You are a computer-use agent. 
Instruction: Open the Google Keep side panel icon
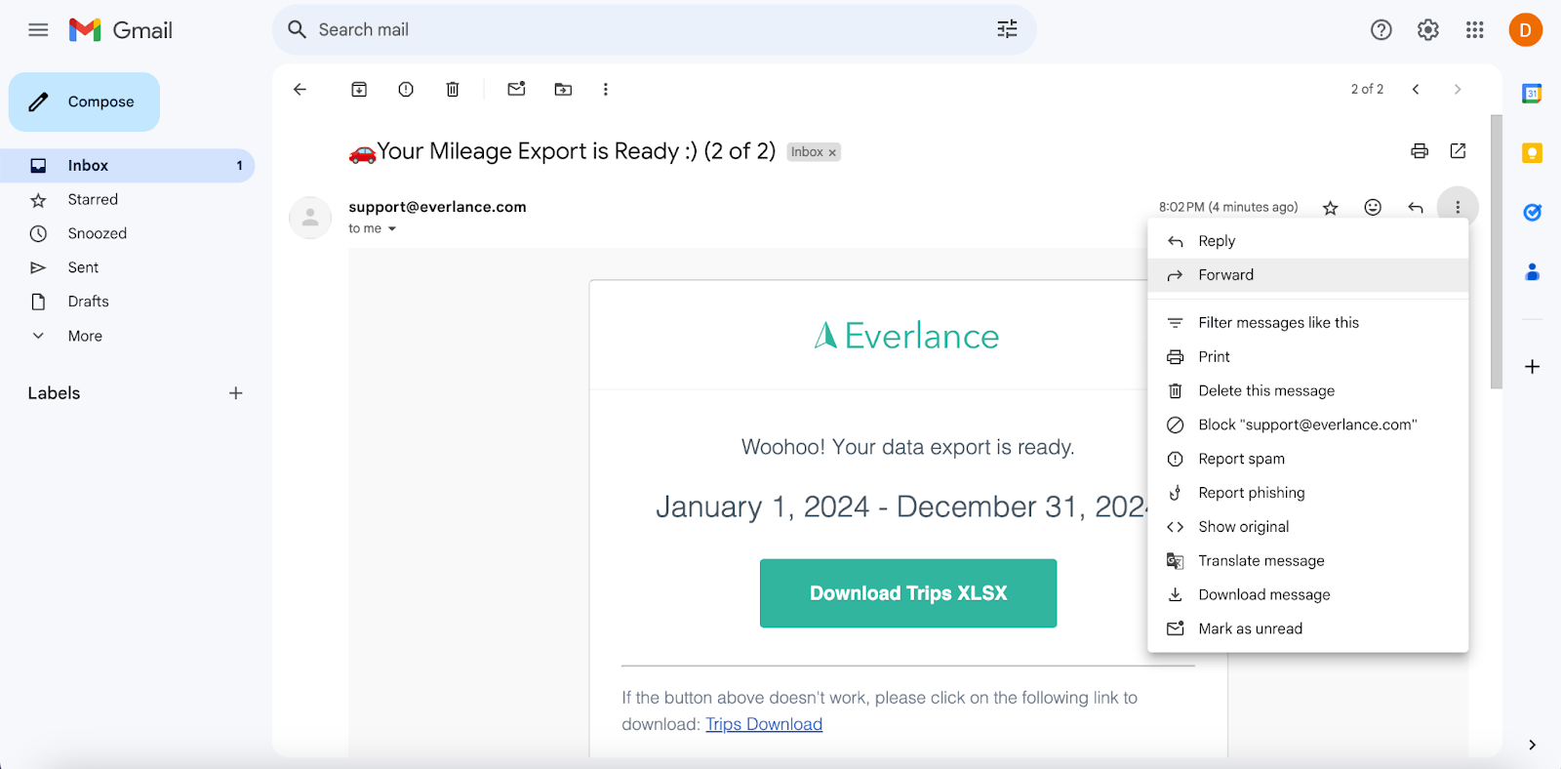(x=1532, y=153)
